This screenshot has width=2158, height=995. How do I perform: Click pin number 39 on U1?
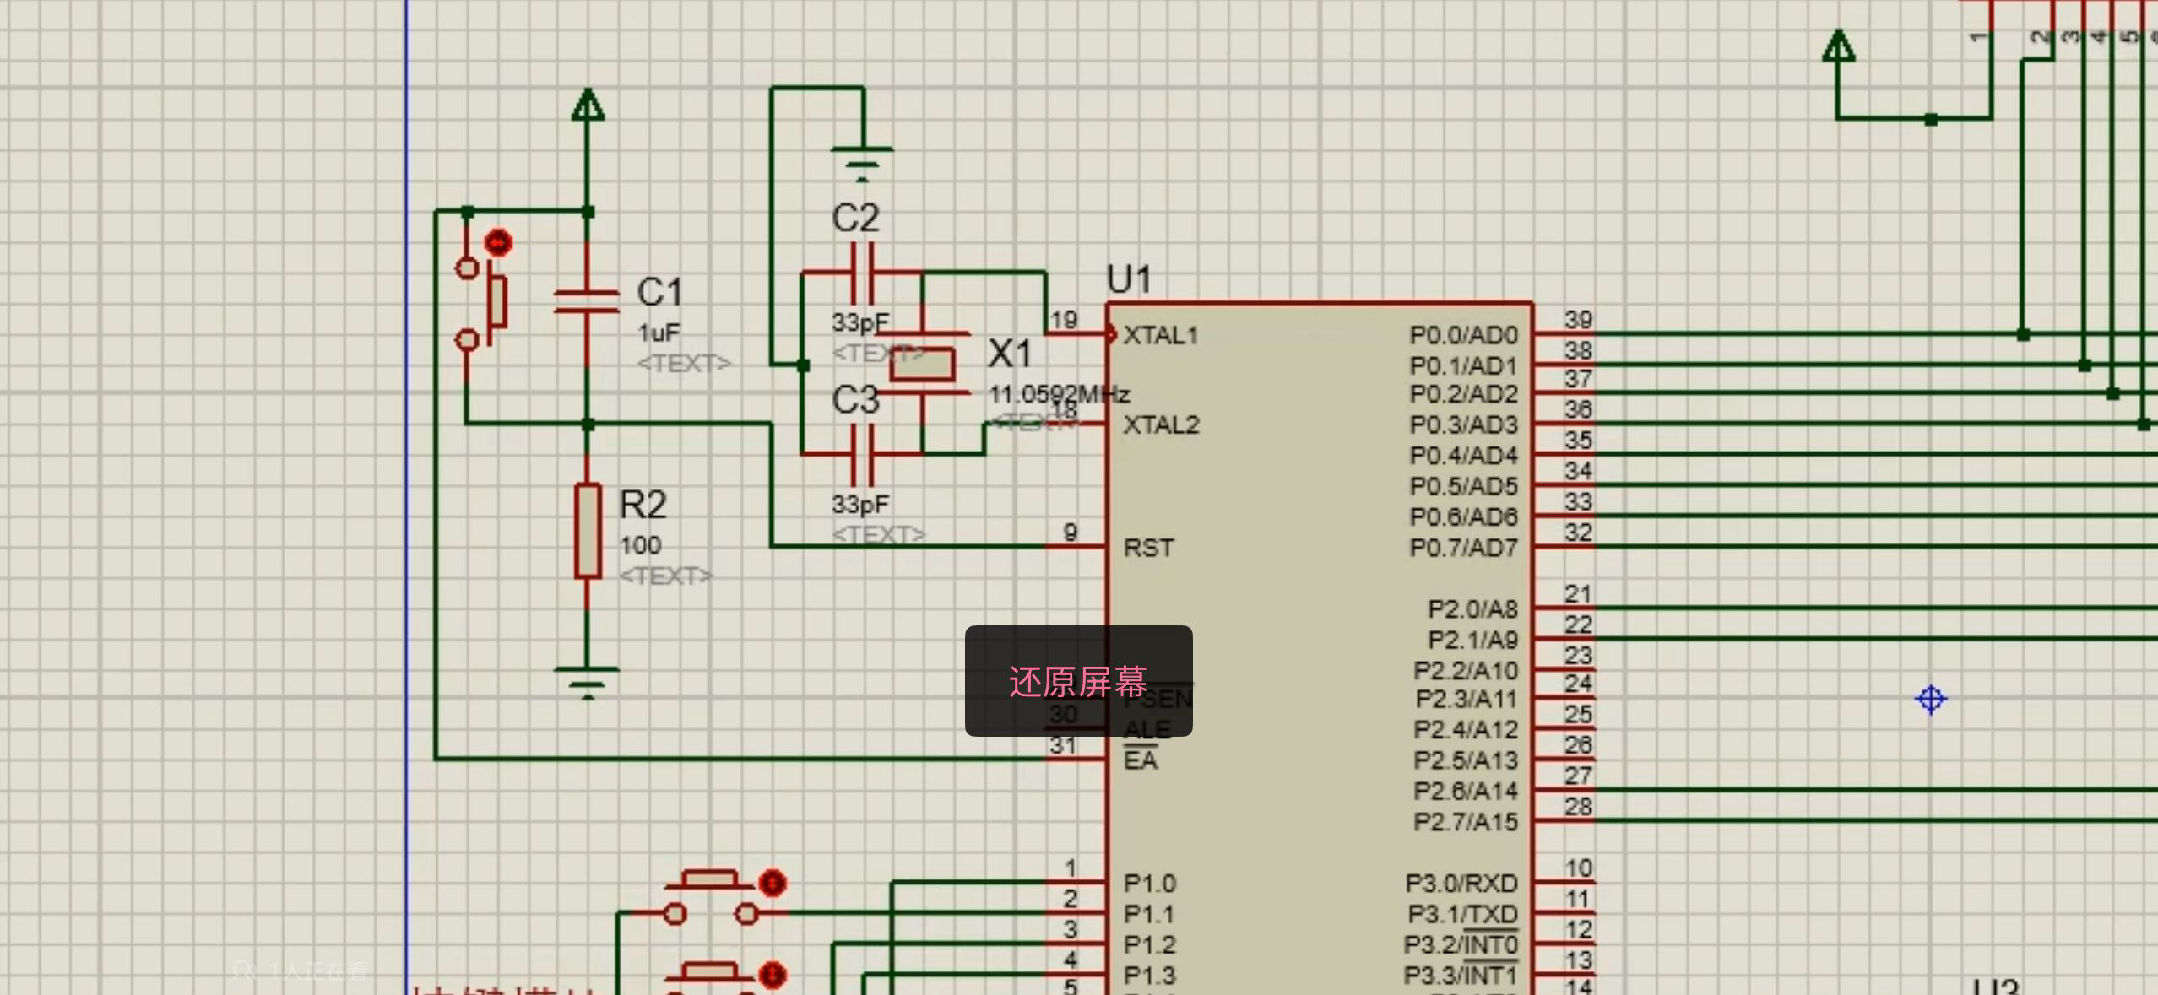pyautogui.click(x=1578, y=319)
